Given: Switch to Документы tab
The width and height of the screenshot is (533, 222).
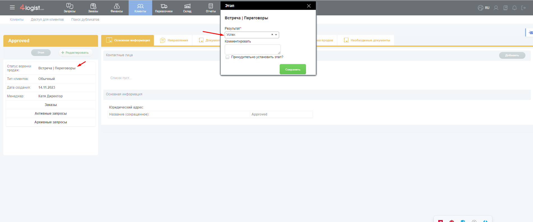Looking at the screenshot, I should (209, 40).
